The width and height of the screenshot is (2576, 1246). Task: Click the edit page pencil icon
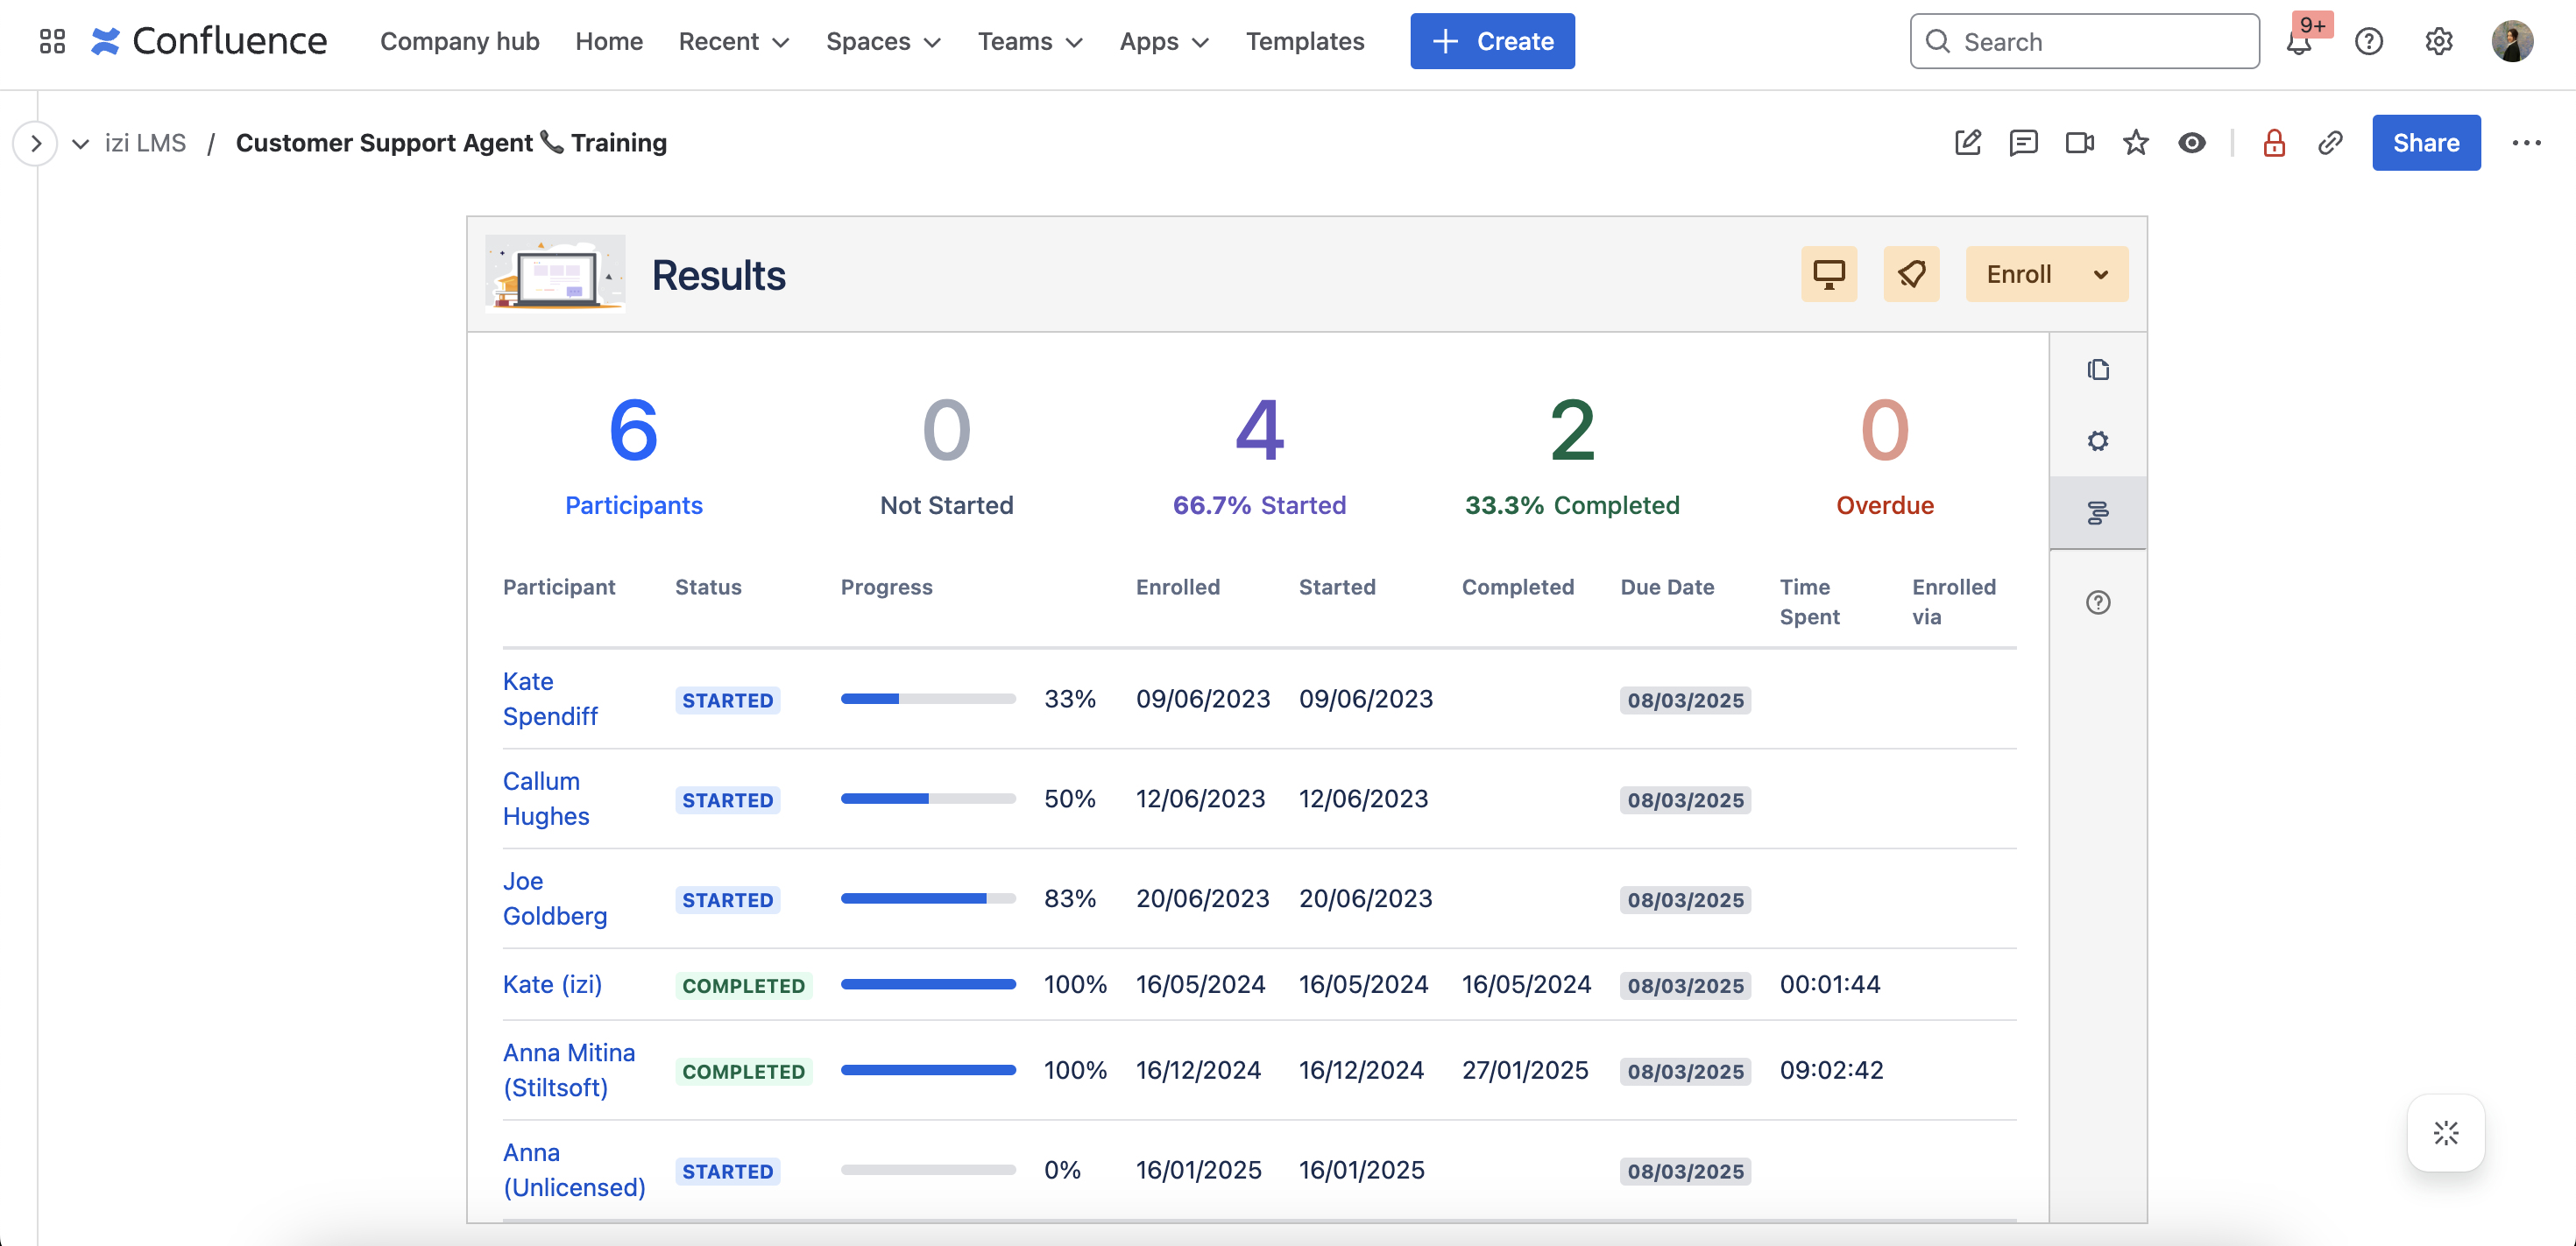pos(1967,143)
